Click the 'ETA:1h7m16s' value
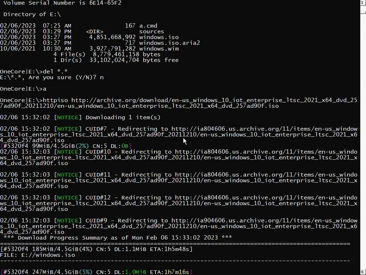 pyautogui.click(x=169, y=272)
